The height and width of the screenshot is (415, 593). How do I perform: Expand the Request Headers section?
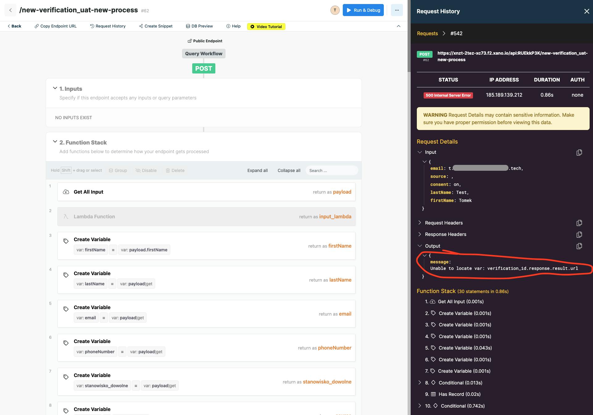(x=420, y=223)
